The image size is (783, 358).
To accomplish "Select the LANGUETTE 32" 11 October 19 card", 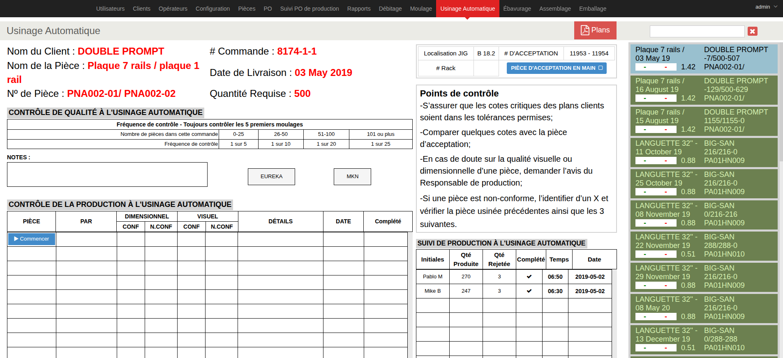I will 704,152.
